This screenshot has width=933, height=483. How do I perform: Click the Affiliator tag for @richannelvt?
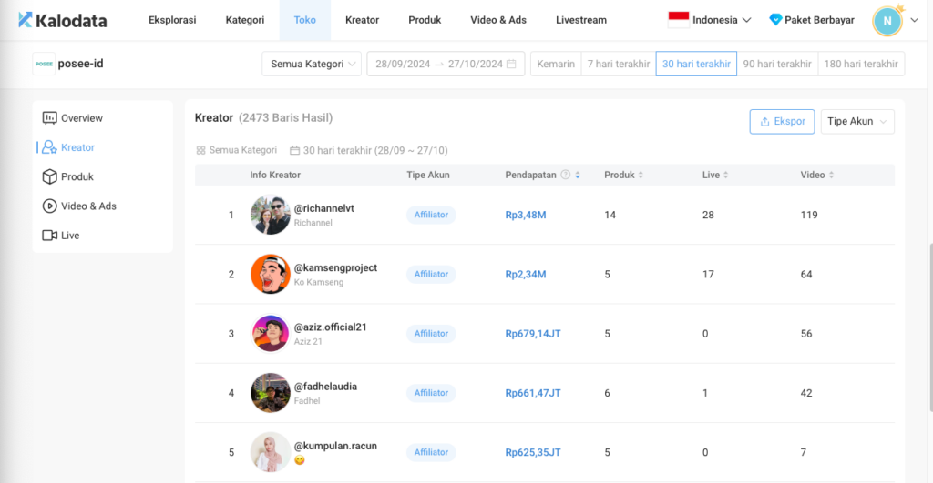[431, 215]
